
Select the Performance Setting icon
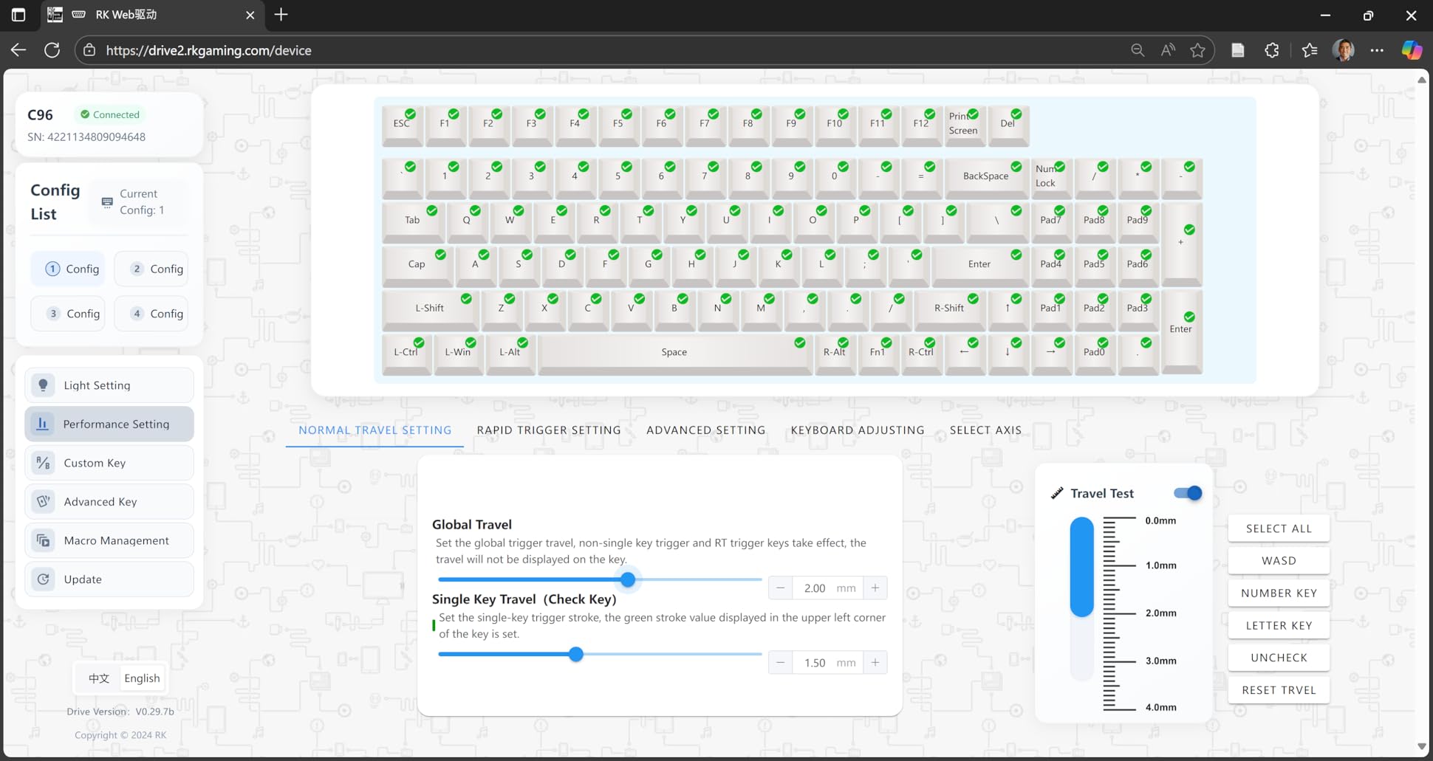(43, 424)
